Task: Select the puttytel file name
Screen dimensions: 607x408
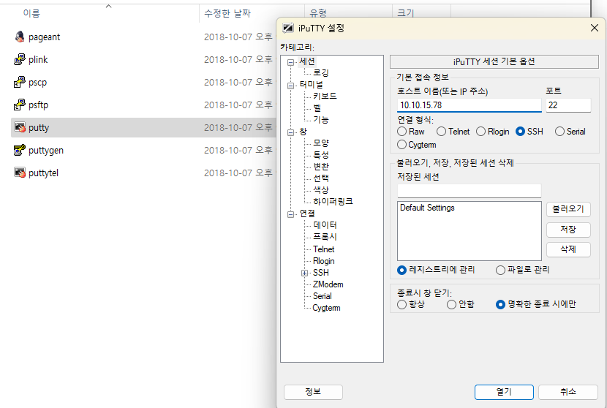Action: [x=43, y=173]
